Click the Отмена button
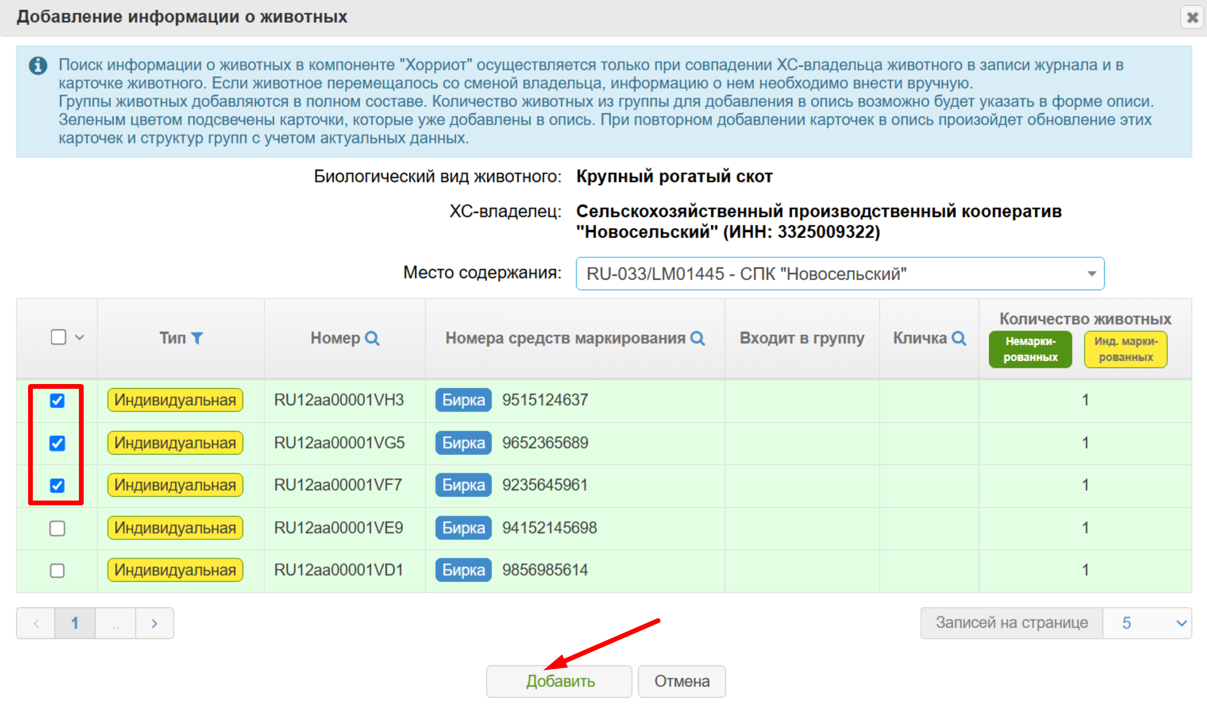 pyautogui.click(x=681, y=681)
